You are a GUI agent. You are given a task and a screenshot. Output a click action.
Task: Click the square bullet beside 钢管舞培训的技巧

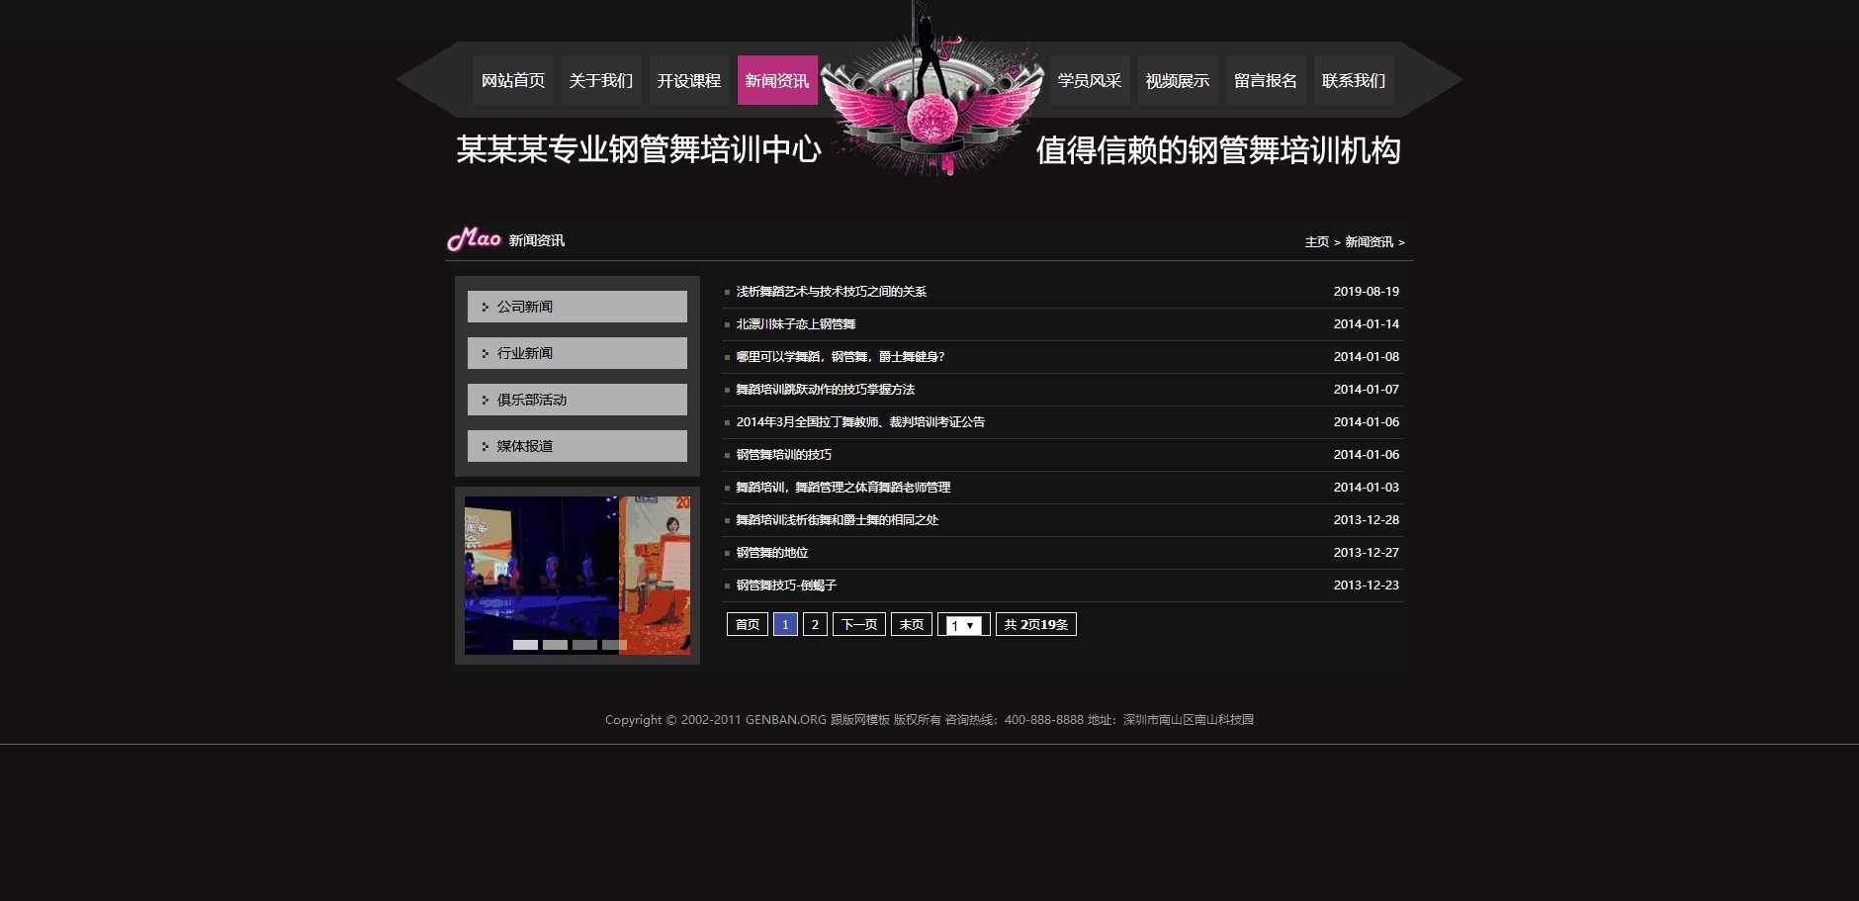tap(729, 454)
